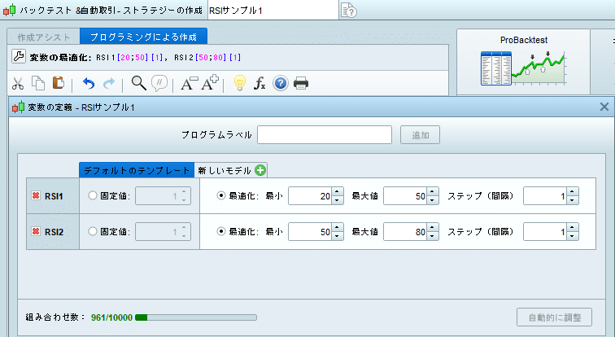Image resolution: width=615 pixels, height=337 pixels.
Task: Click the Print icon
Action: click(x=301, y=83)
